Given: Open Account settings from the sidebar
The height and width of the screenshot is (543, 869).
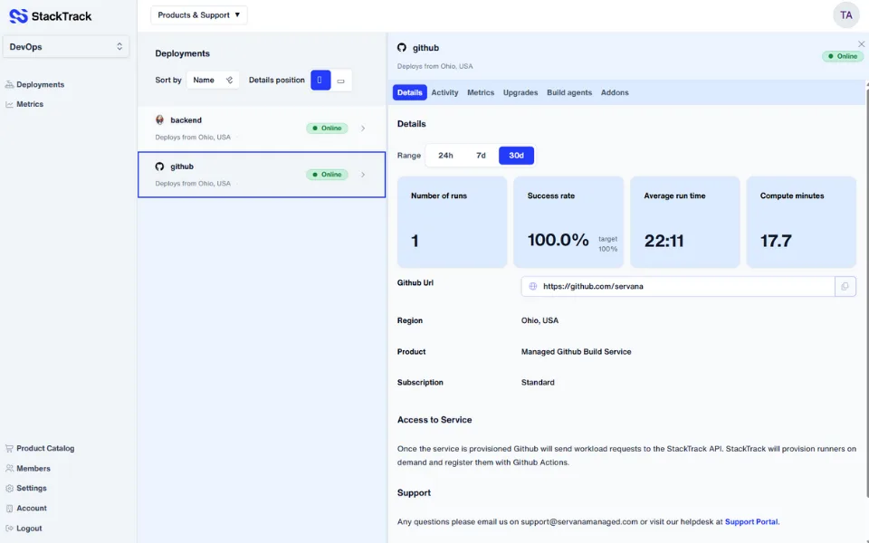Looking at the screenshot, I should click(31, 508).
